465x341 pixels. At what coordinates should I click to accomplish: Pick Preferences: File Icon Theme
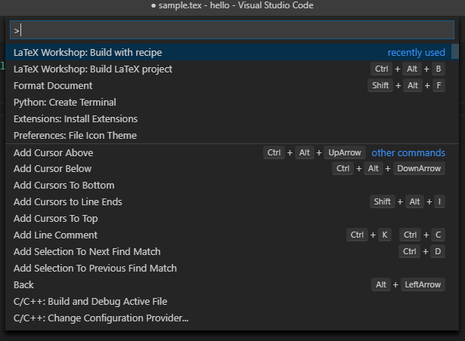(75, 136)
